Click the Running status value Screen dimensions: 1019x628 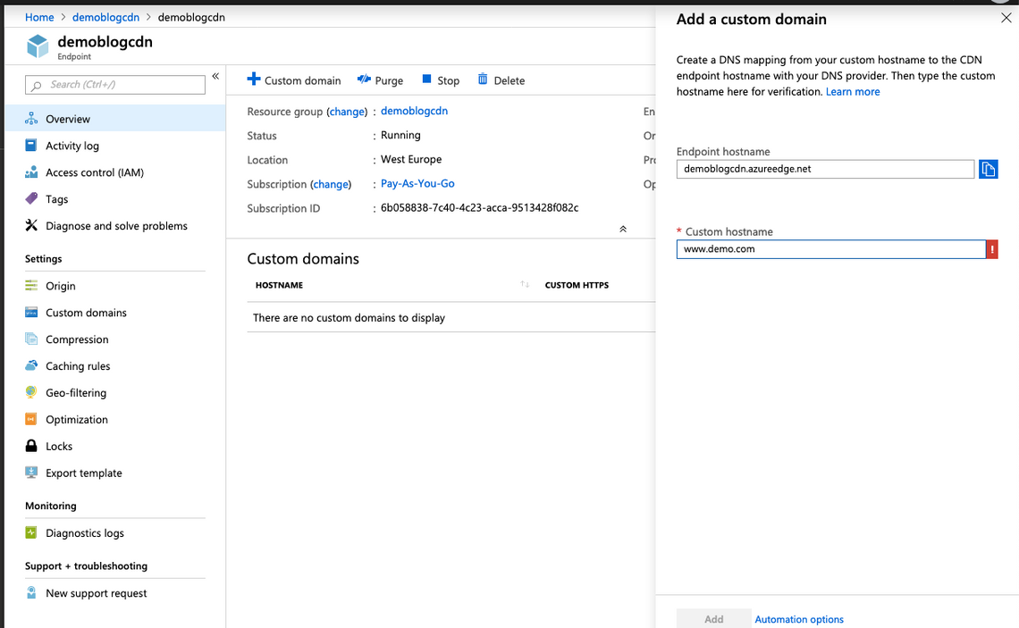(x=400, y=135)
